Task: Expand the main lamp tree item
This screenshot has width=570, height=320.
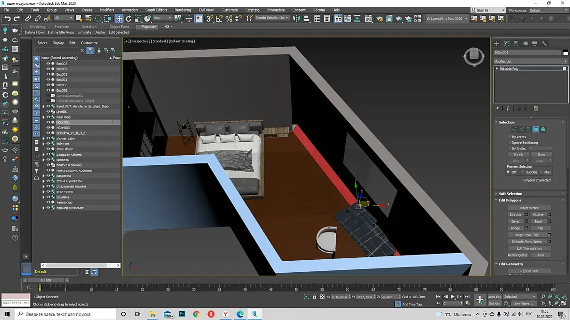Action: click(43, 117)
